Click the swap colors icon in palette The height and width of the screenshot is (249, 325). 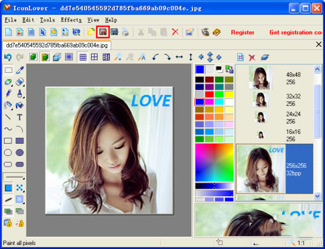pos(229,70)
